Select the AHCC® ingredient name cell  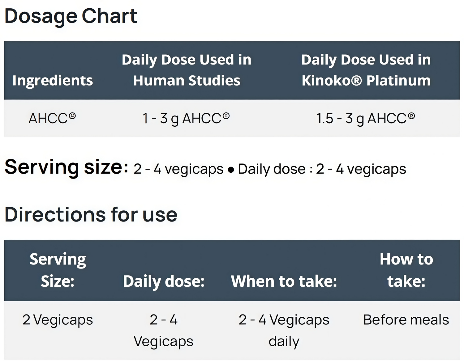tap(52, 118)
